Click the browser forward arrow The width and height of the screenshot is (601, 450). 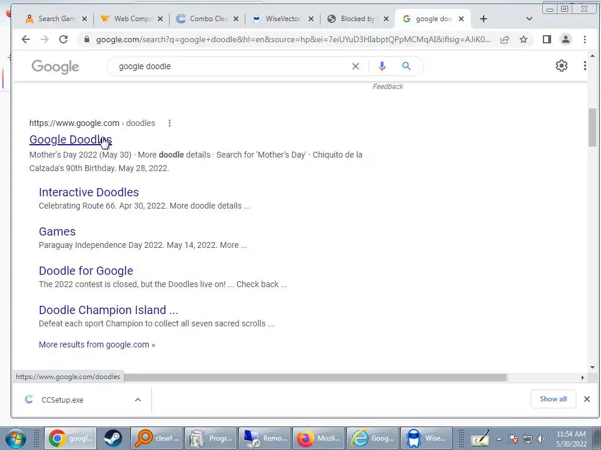tap(45, 39)
